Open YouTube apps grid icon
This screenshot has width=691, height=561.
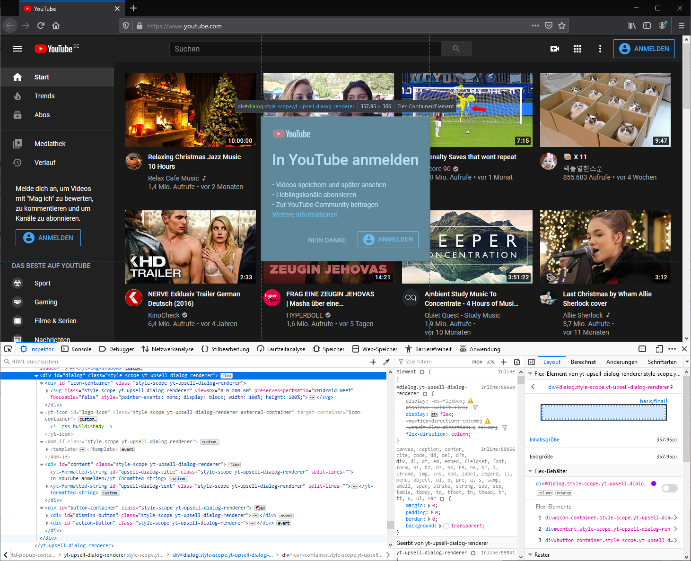pos(577,49)
